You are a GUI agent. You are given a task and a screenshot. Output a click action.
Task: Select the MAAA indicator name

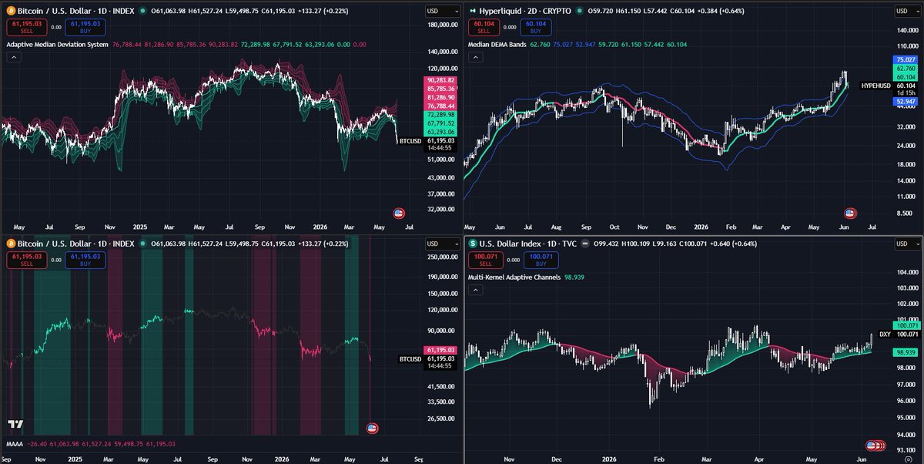(14, 444)
